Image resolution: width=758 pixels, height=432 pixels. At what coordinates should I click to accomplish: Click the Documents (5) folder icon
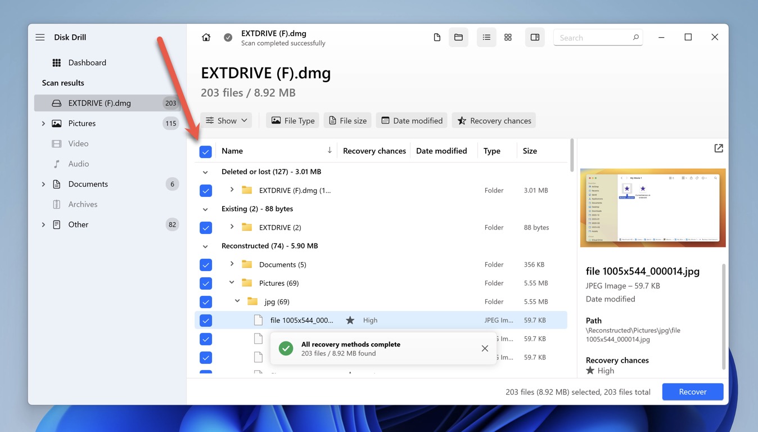pos(247,264)
